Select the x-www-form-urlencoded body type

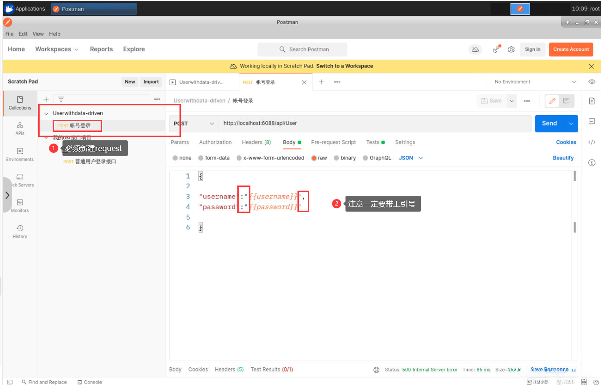(x=270, y=158)
